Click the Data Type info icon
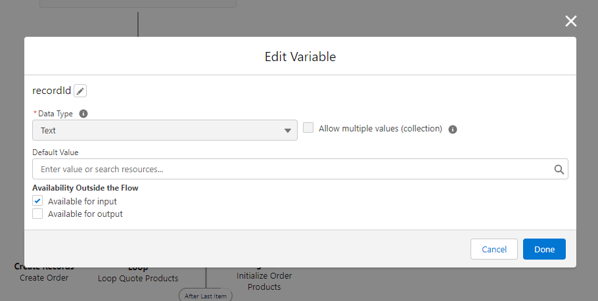 coord(83,114)
